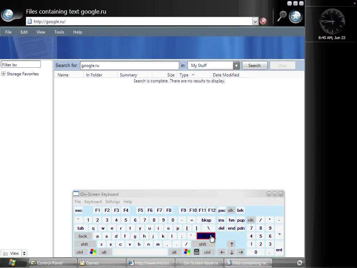Click the left arrow key
Viewport: 357px width, 268px height.
[x=222, y=252]
